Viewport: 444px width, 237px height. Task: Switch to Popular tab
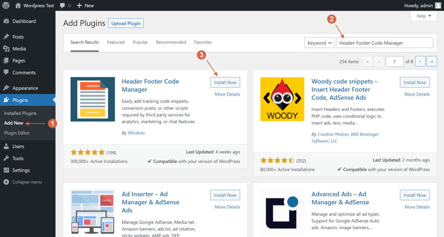pyautogui.click(x=140, y=42)
